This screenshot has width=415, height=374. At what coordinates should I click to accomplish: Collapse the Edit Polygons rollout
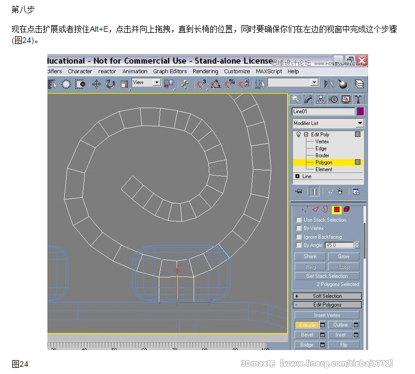pyautogui.click(x=327, y=305)
